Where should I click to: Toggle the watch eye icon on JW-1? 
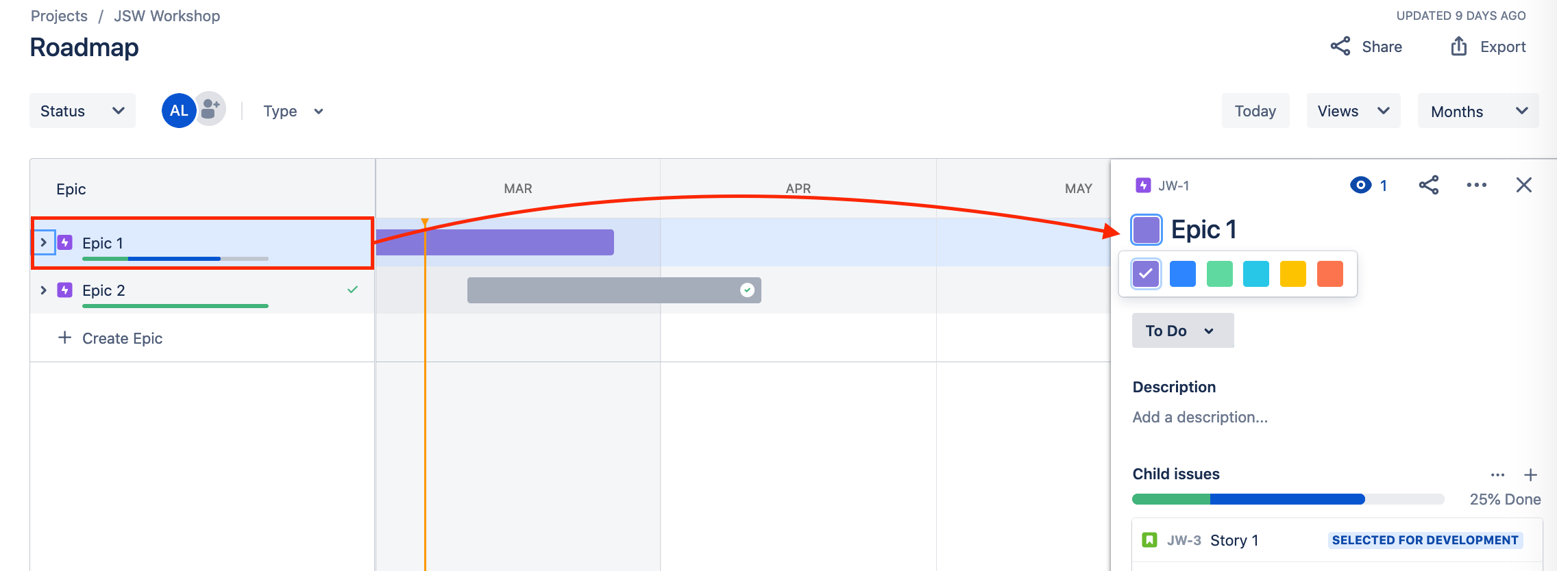pyautogui.click(x=1361, y=185)
